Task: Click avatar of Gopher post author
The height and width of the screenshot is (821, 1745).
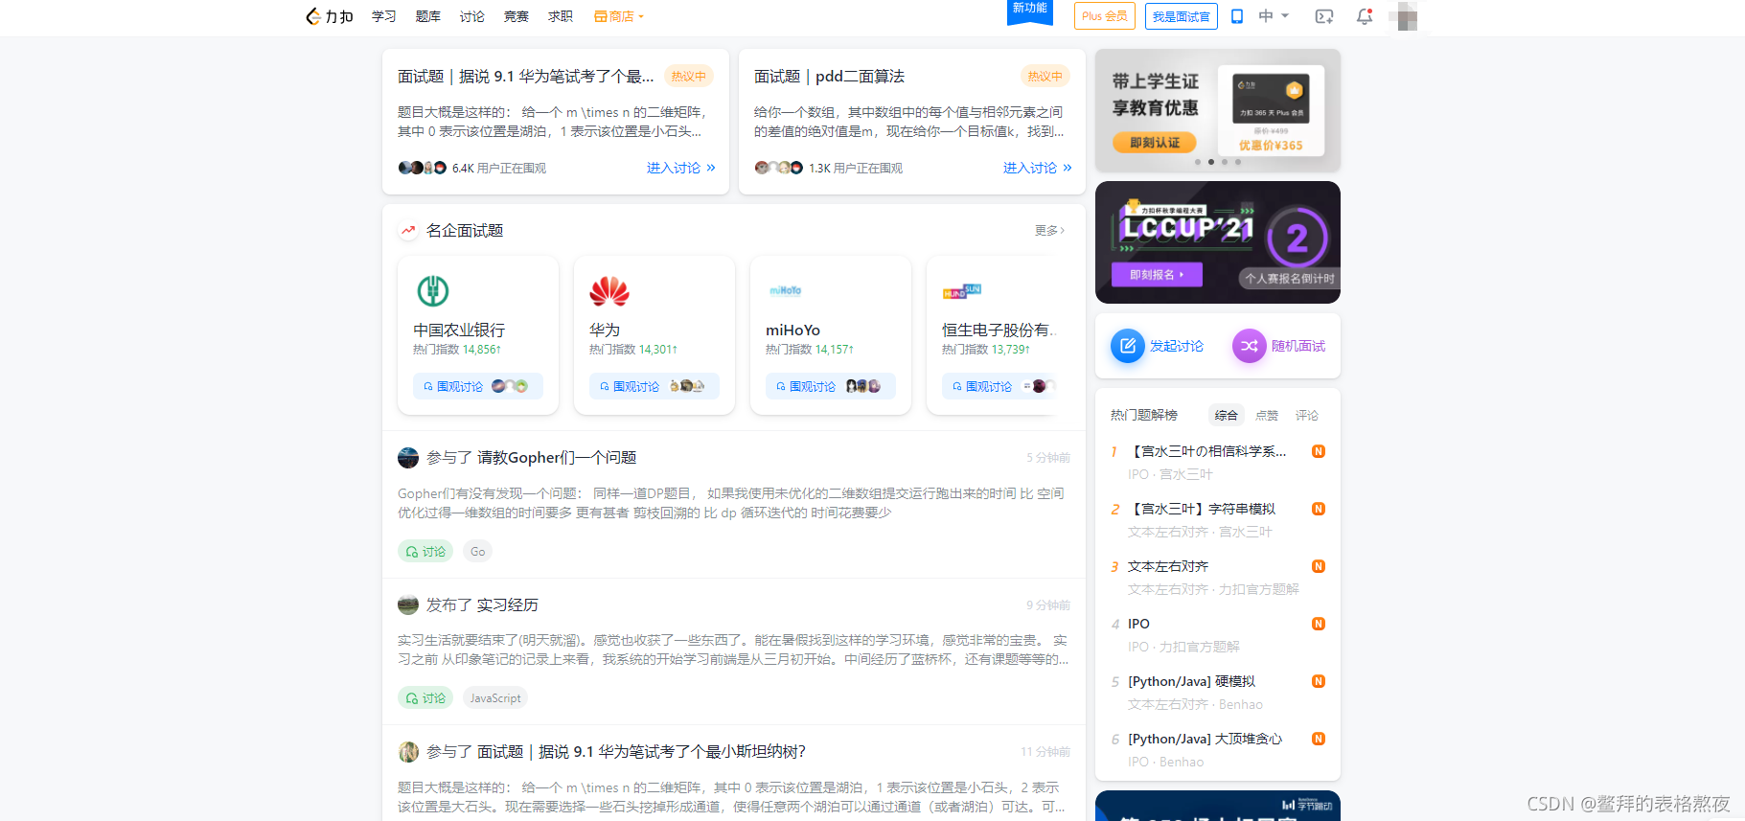Action: pos(408,458)
